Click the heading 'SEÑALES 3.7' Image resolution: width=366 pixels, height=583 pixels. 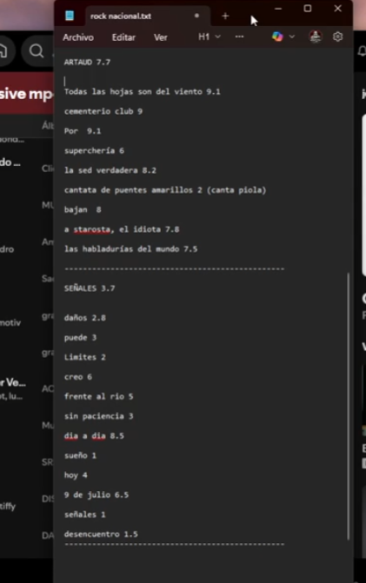(x=90, y=288)
